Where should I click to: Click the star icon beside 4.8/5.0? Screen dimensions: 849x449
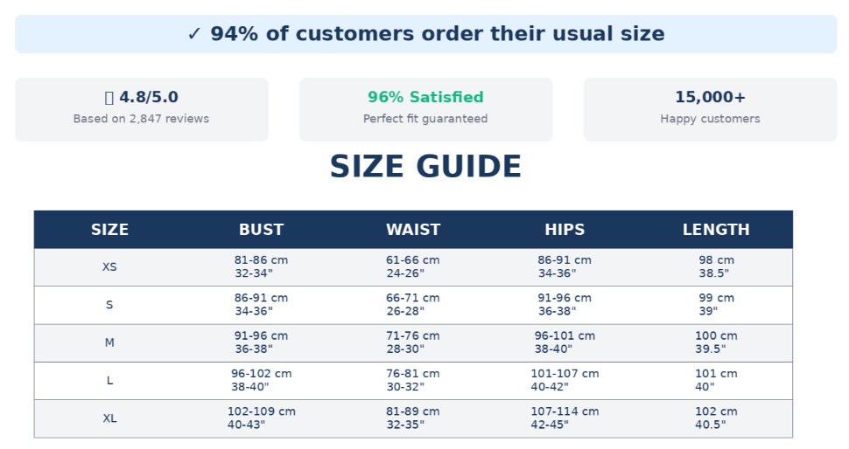[109, 98]
